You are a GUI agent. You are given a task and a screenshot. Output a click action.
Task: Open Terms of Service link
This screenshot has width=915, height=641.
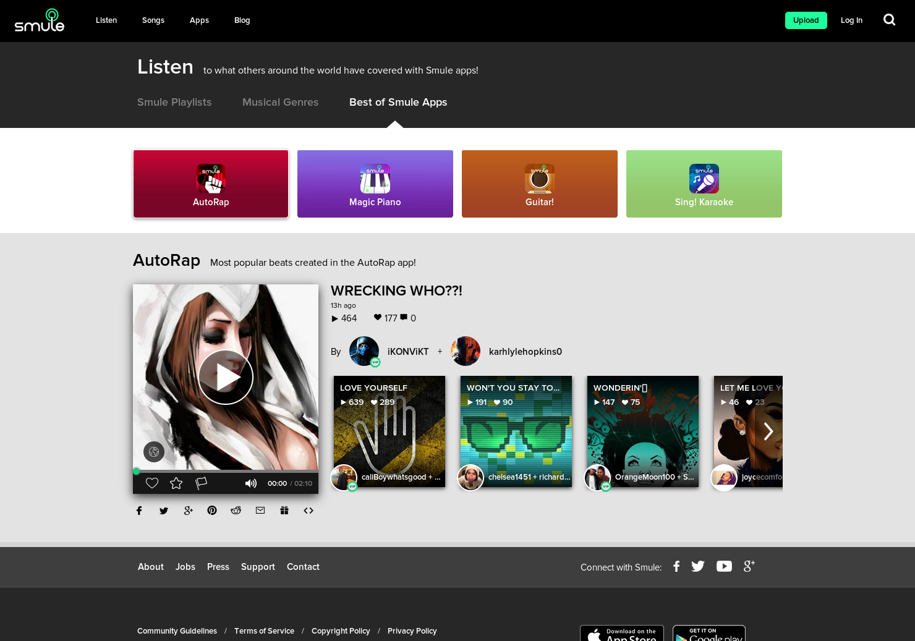(x=264, y=631)
